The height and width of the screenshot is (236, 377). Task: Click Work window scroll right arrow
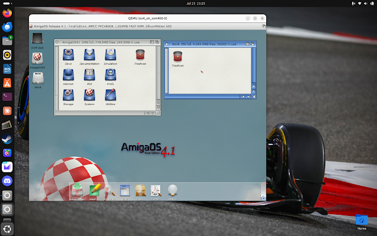coord(248,96)
